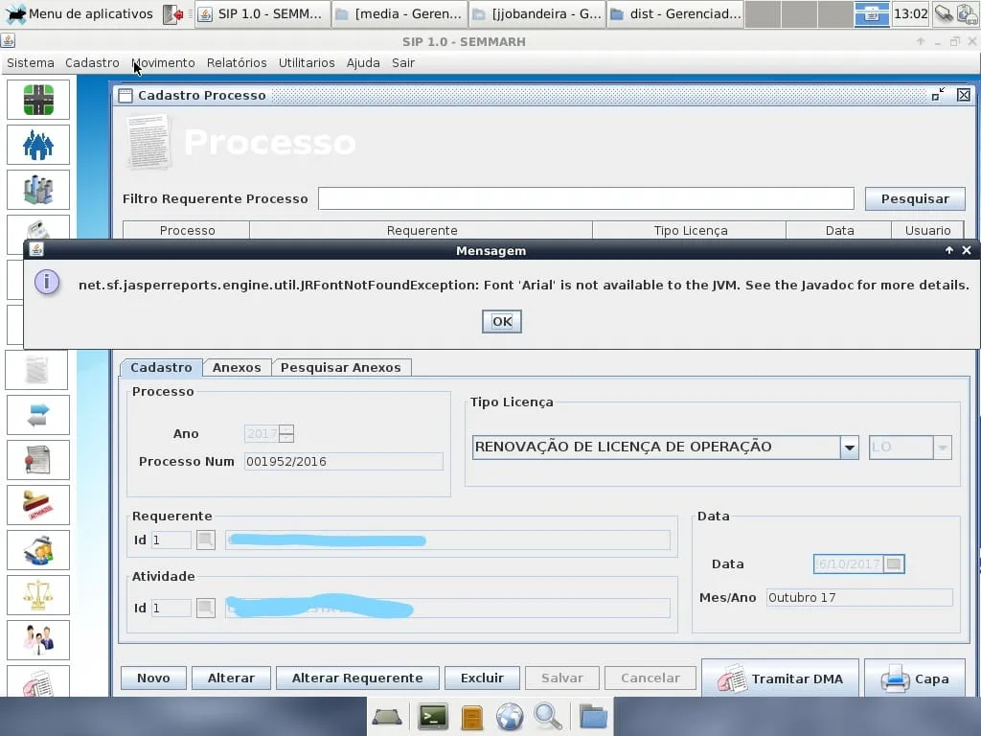Viewport: 981px width, 736px height.
Task: Open the Ajuda menu
Action: coord(363,62)
